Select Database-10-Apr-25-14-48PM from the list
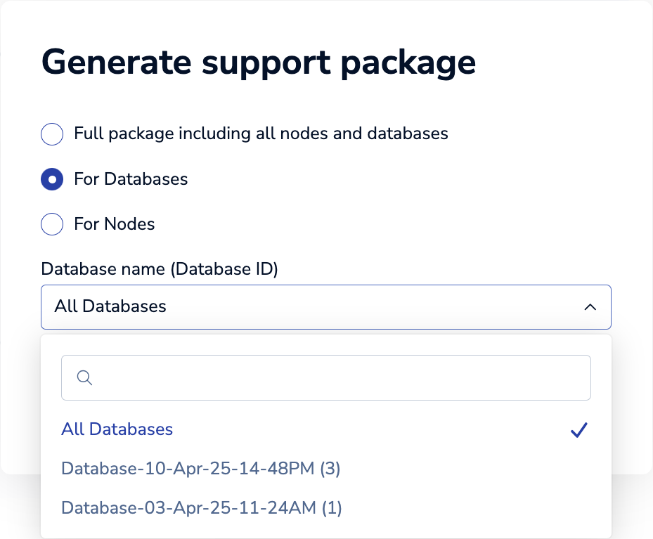The width and height of the screenshot is (653, 539). (x=201, y=468)
